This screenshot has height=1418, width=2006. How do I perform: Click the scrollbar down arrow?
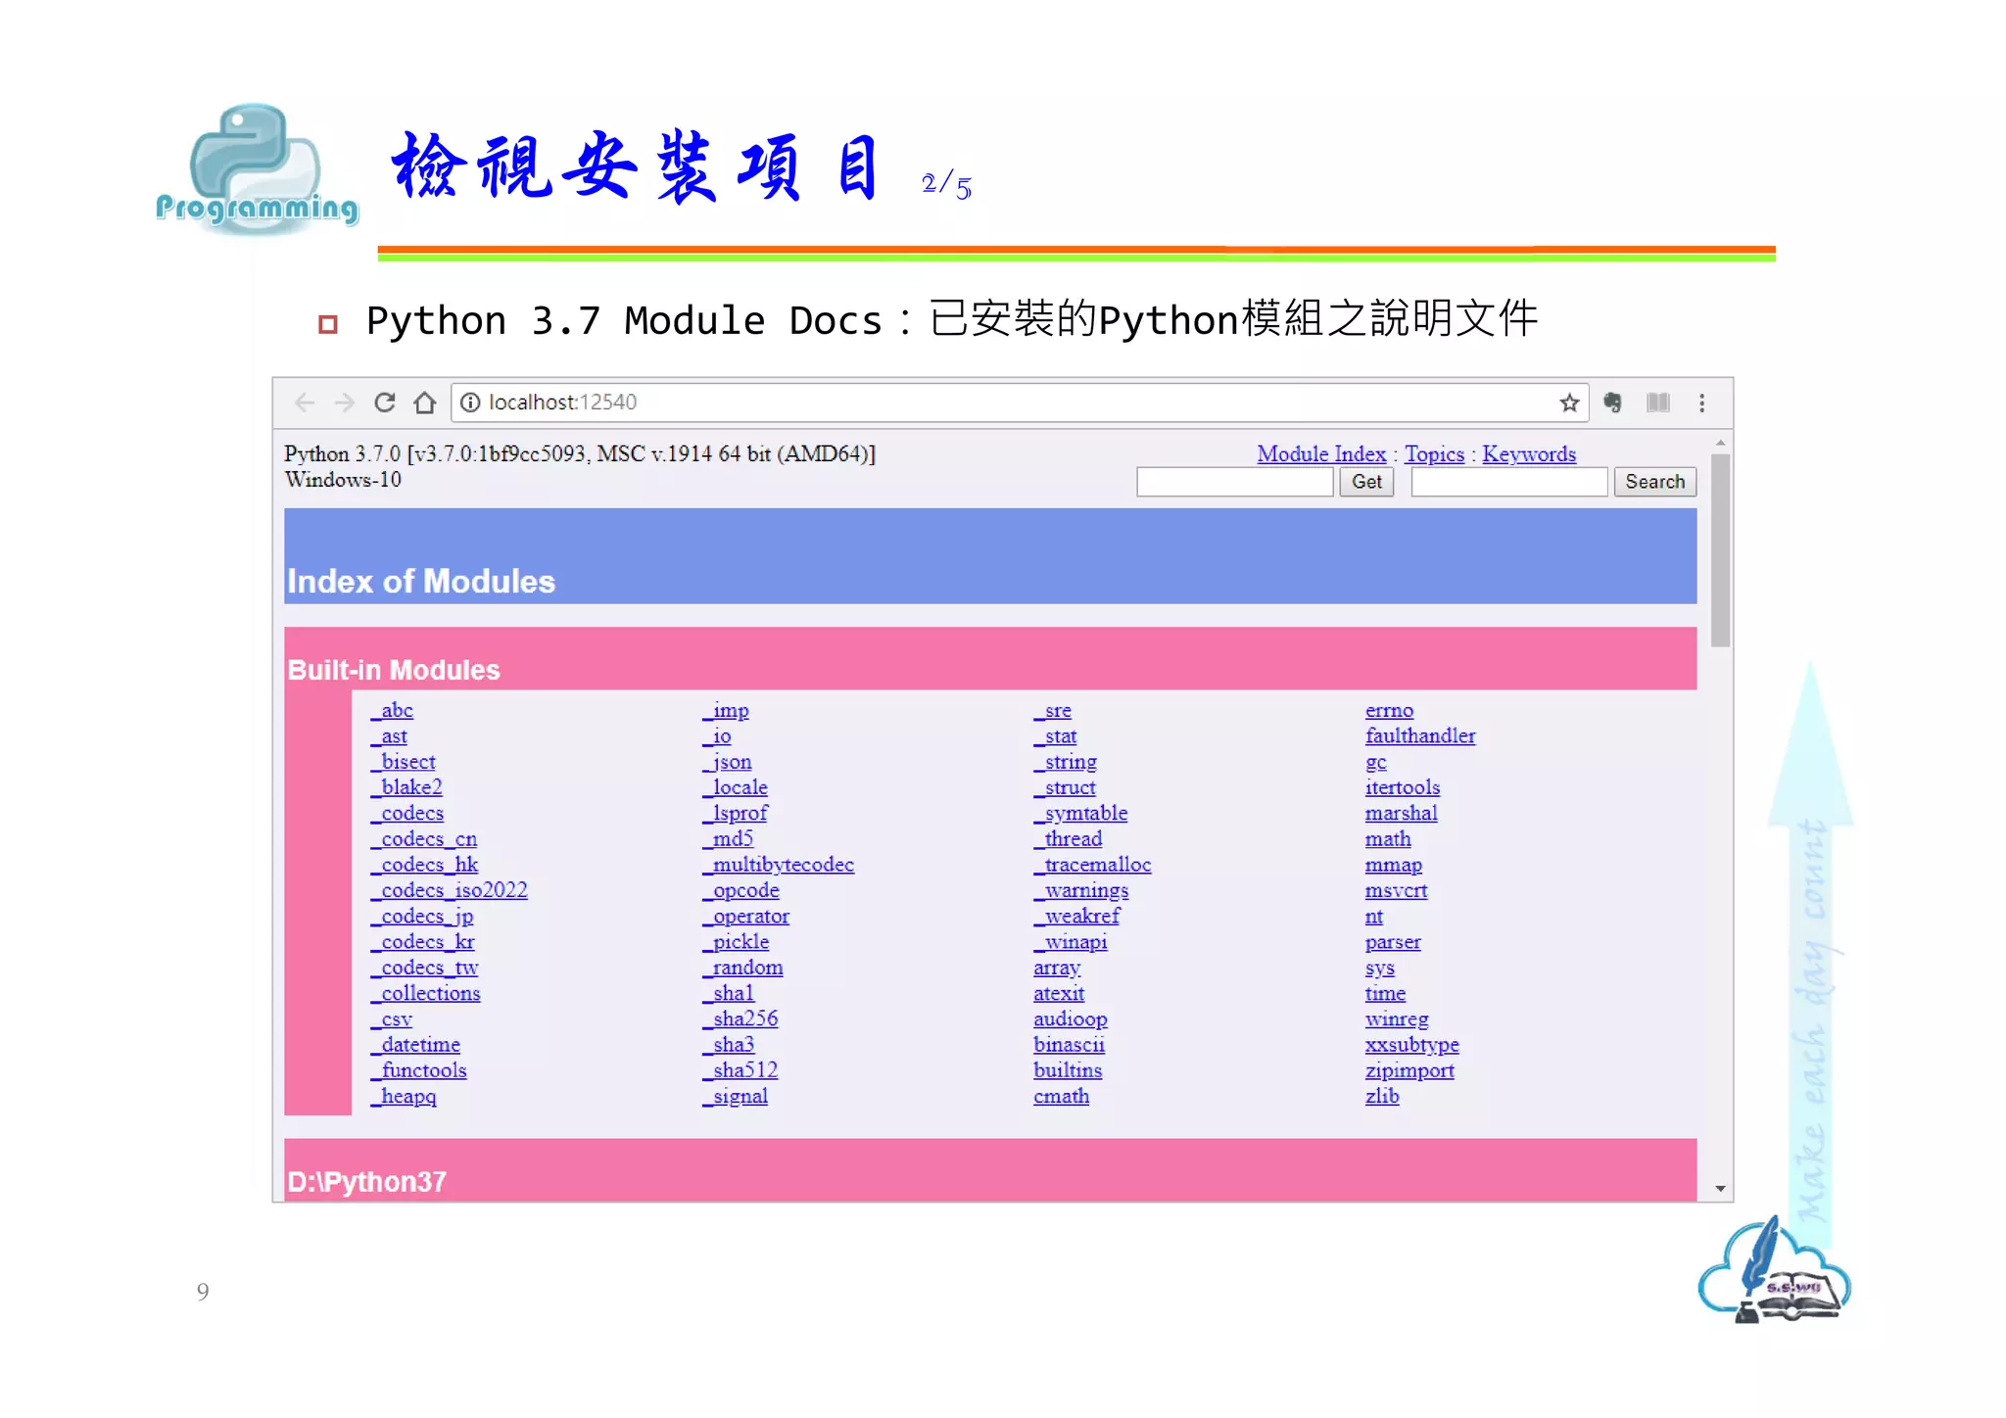[x=1720, y=1189]
